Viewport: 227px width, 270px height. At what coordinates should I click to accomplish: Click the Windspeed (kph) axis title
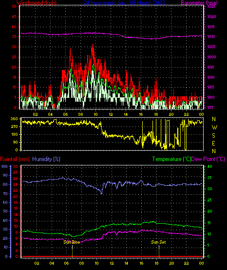(37, 3)
